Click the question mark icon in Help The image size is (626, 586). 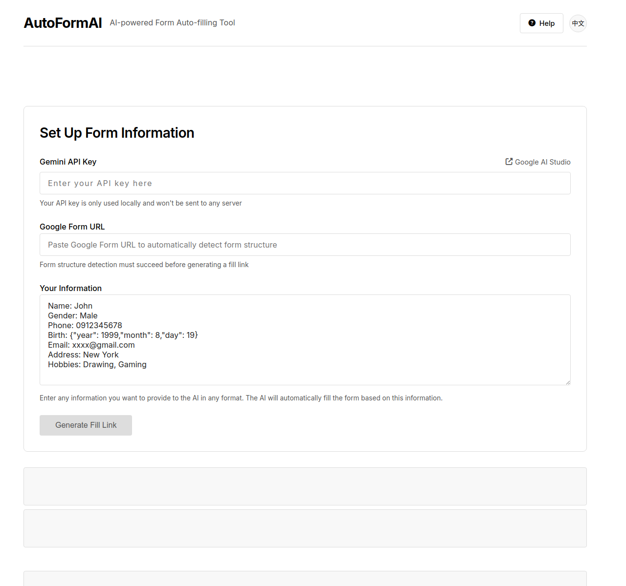coord(532,23)
